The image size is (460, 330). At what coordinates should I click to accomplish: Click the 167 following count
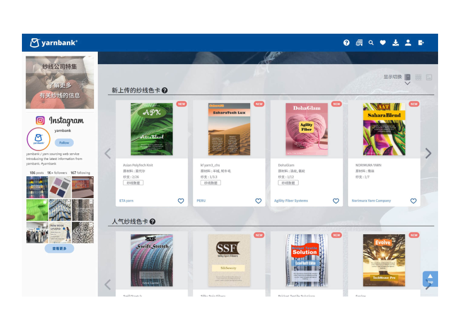(x=80, y=173)
